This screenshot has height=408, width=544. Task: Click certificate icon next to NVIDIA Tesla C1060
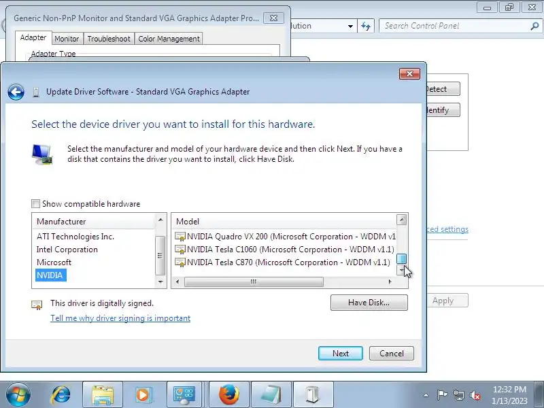pyautogui.click(x=180, y=250)
